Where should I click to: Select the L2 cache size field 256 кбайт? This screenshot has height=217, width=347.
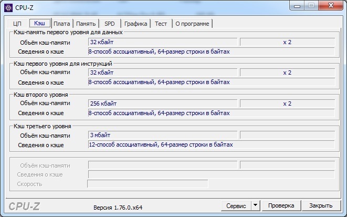[x=163, y=104]
